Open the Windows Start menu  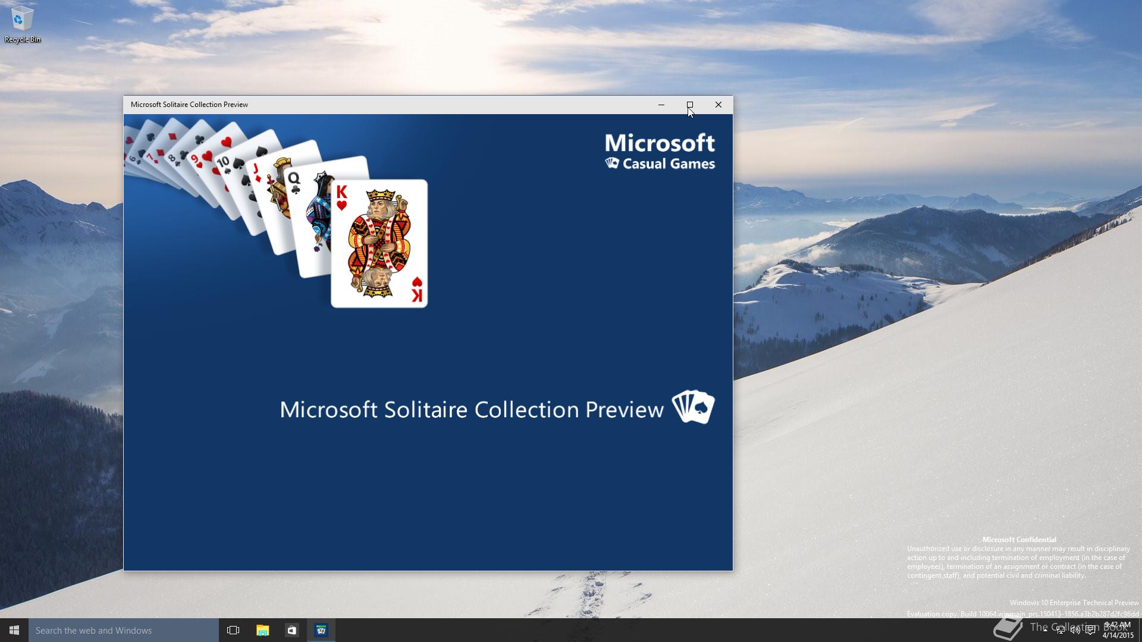click(x=14, y=630)
